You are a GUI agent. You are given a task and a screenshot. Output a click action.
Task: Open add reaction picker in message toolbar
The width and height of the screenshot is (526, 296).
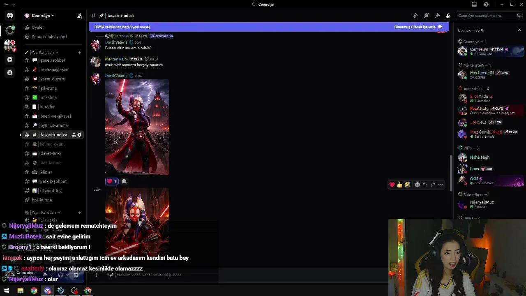[418, 185]
